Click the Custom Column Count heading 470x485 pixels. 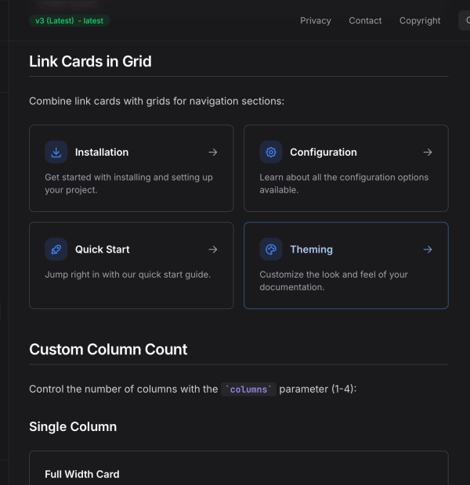[108, 350]
